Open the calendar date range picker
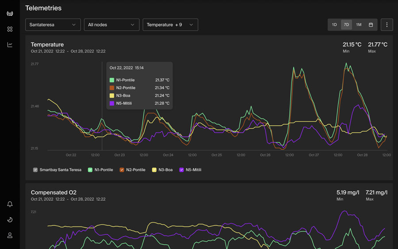Image resolution: width=398 pixels, height=249 pixels. [x=371, y=25]
